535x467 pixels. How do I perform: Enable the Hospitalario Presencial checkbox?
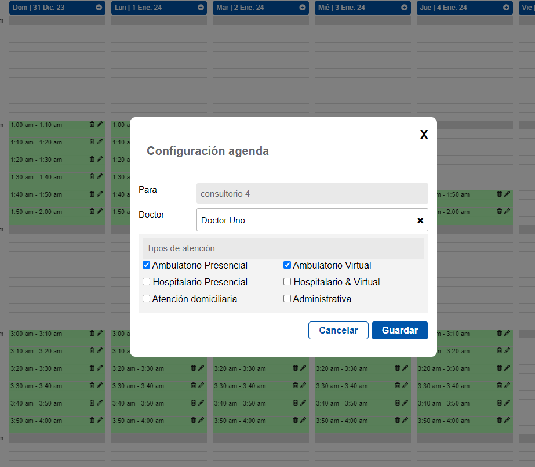pyautogui.click(x=146, y=281)
